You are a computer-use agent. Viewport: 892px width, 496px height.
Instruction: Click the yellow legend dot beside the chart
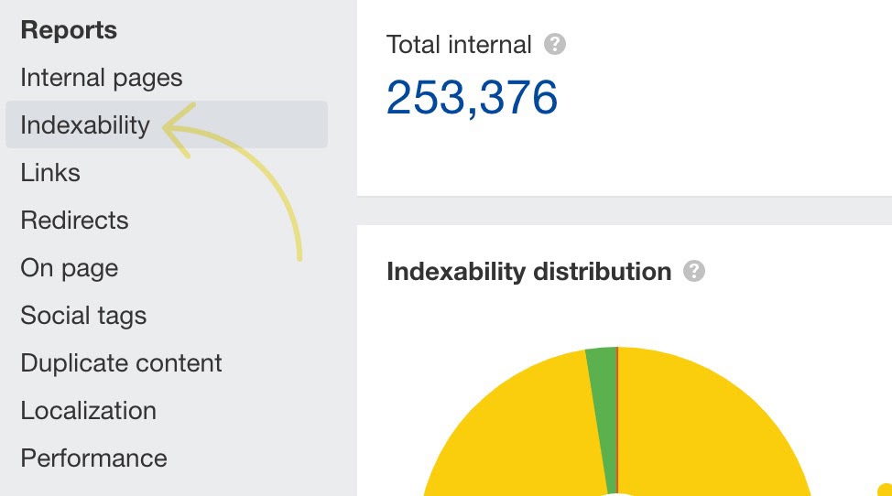pyautogui.click(x=886, y=491)
